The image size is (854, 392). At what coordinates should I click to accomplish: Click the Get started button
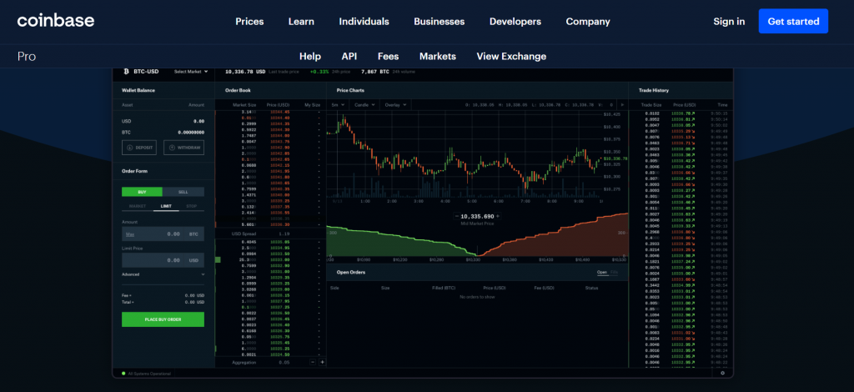794,21
